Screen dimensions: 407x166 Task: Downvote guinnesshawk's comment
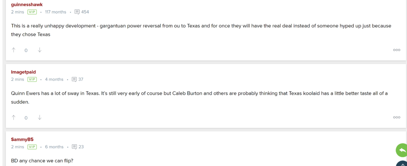tap(39, 50)
